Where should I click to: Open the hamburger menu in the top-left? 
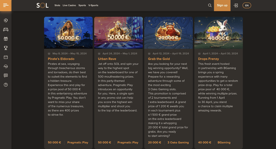[6, 5]
